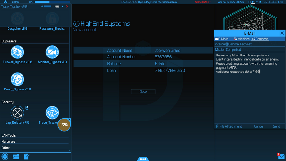This screenshot has width=286, height=161.
Task: Set game speed to fast forward
Action: pyautogui.click(x=257, y=2)
